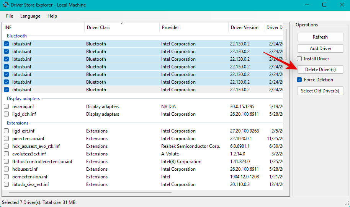This screenshot has width=350, height=207.
Task: Select the NVIDIA provider cell
Action: (168, 107)
